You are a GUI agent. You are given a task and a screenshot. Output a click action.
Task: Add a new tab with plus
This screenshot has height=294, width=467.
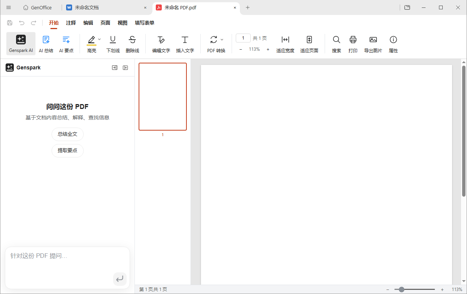(248, 7)
